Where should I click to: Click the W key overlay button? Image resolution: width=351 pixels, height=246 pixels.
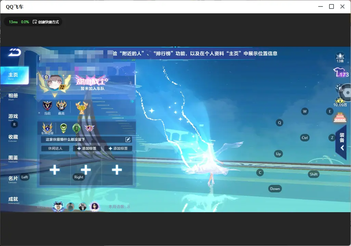(x=305, y=111)
